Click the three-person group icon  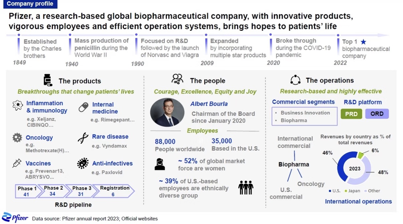click(x=246, y=187)
